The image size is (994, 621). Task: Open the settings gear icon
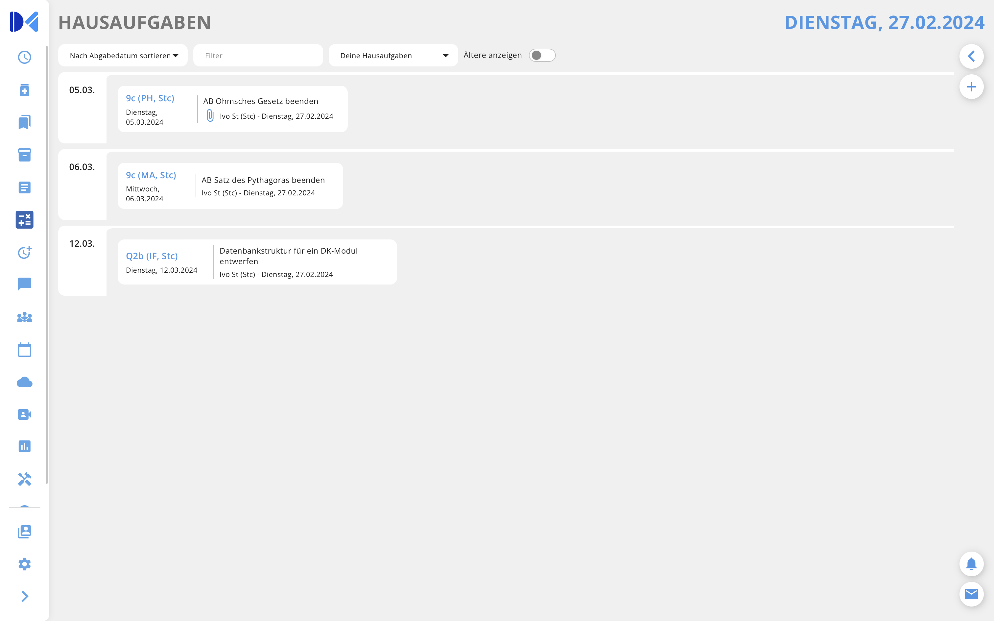[x=24, y=564]
